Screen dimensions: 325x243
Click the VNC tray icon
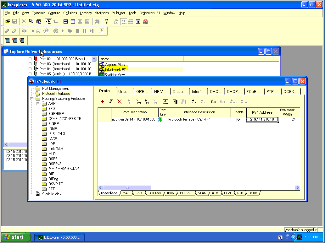point(300,237)
